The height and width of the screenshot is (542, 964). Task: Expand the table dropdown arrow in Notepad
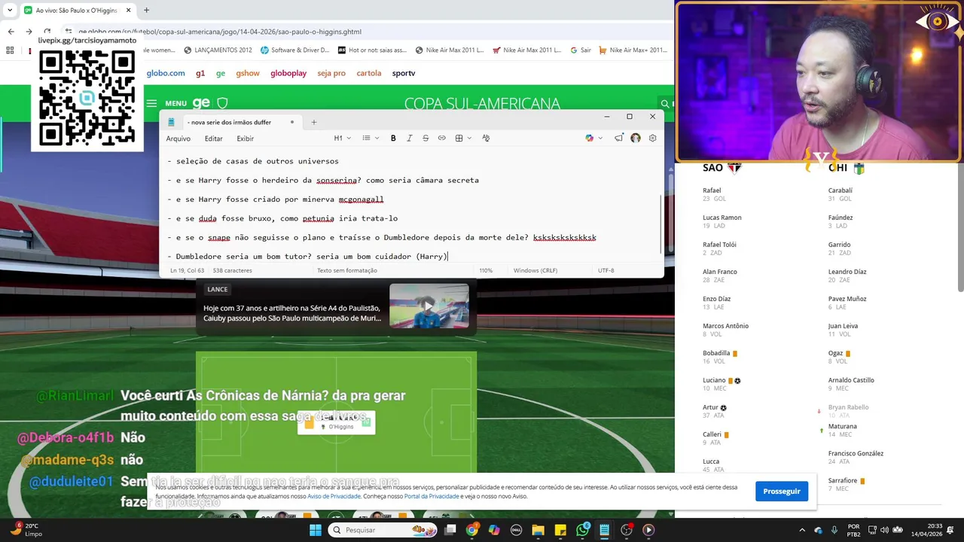coord(469,139)
